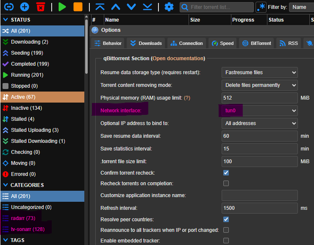314x245 pixels.
Task: Open the BitTorrent options tab
Action: click(x=256, y=43)
